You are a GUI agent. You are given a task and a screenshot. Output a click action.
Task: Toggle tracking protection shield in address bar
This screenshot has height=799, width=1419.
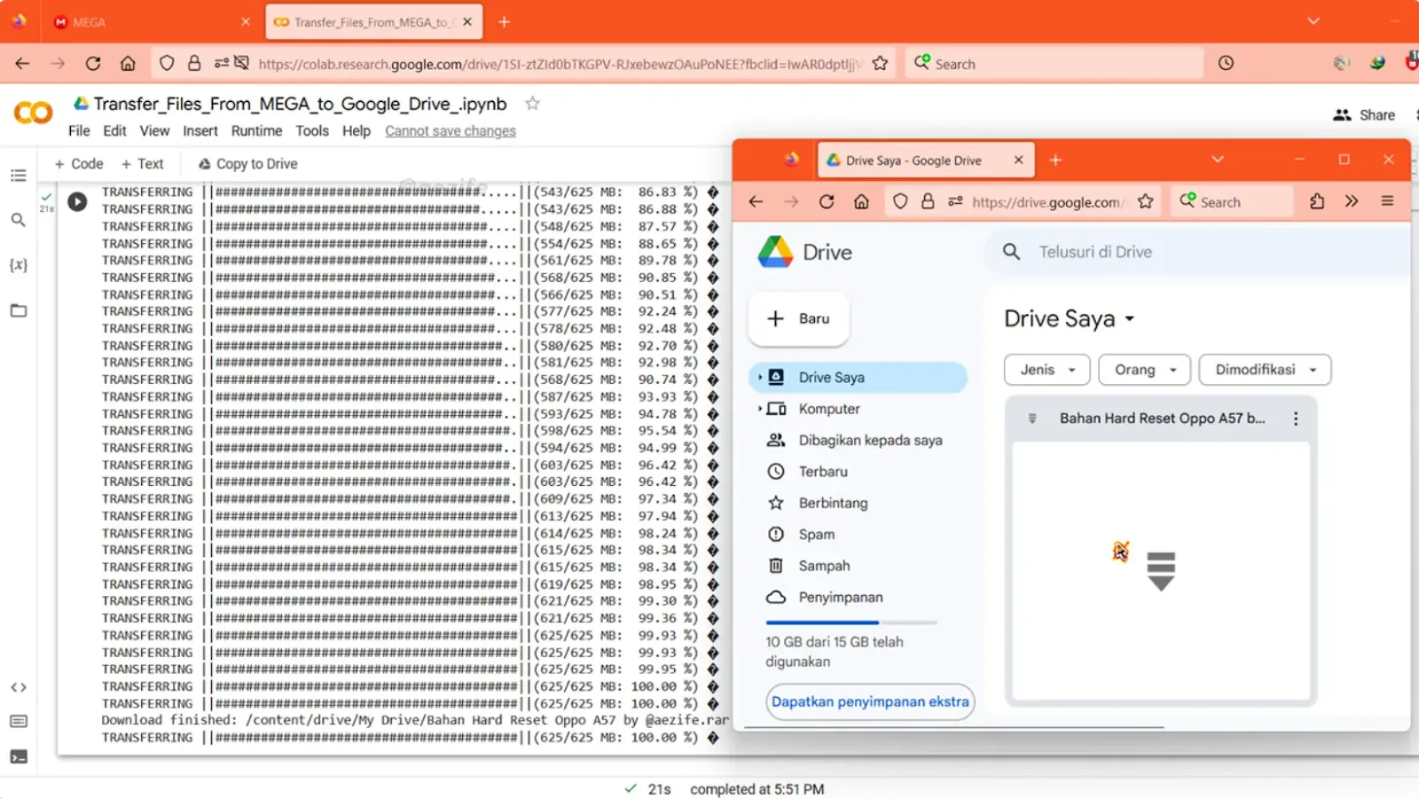pyautogui.click(x=167, y=63)
